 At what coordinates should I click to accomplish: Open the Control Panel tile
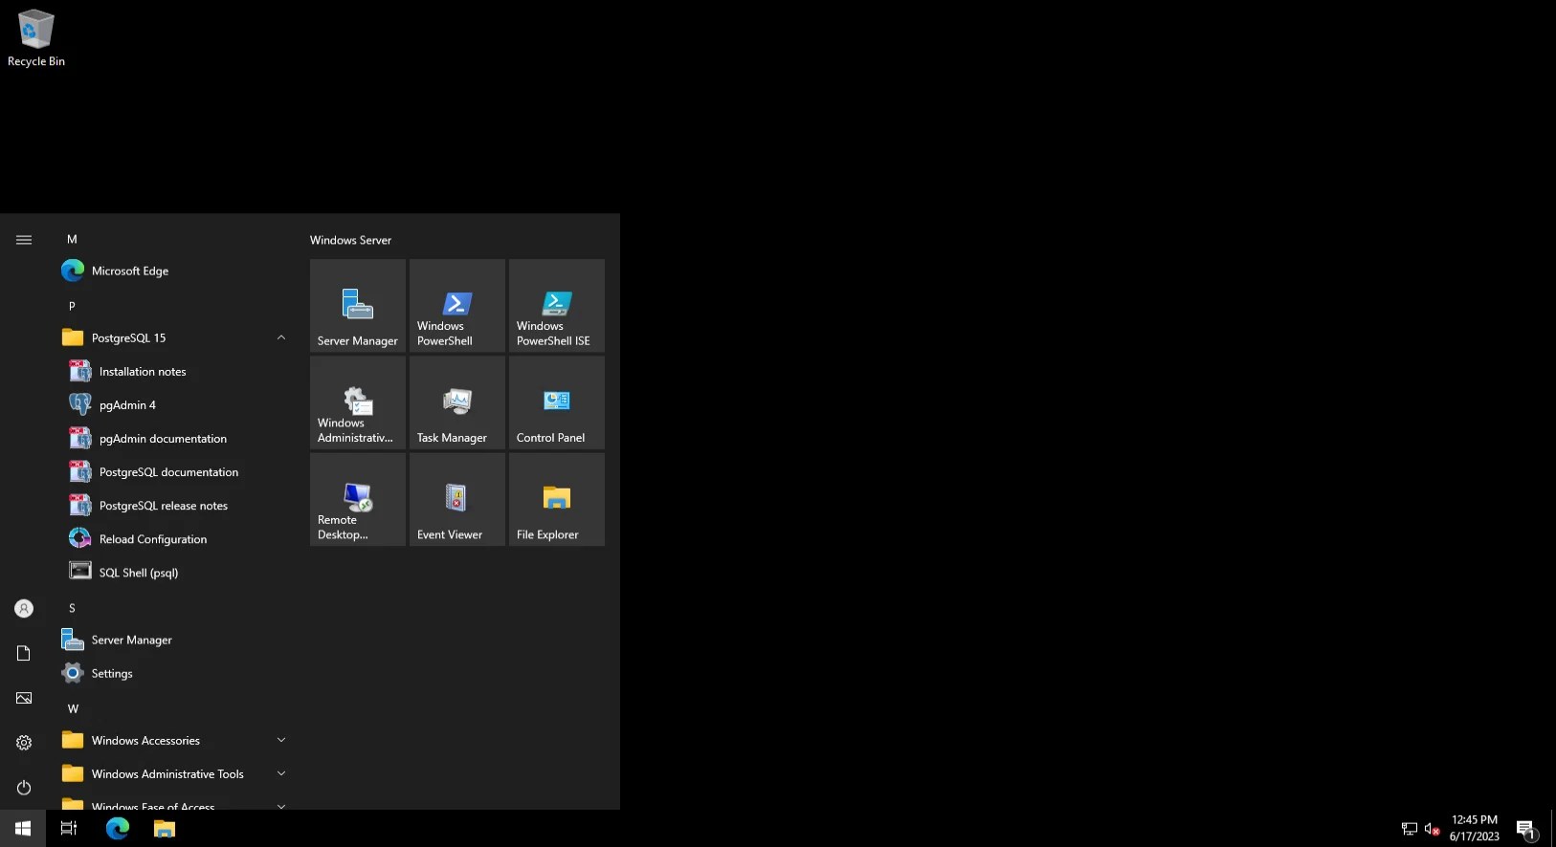click(557, 403)
